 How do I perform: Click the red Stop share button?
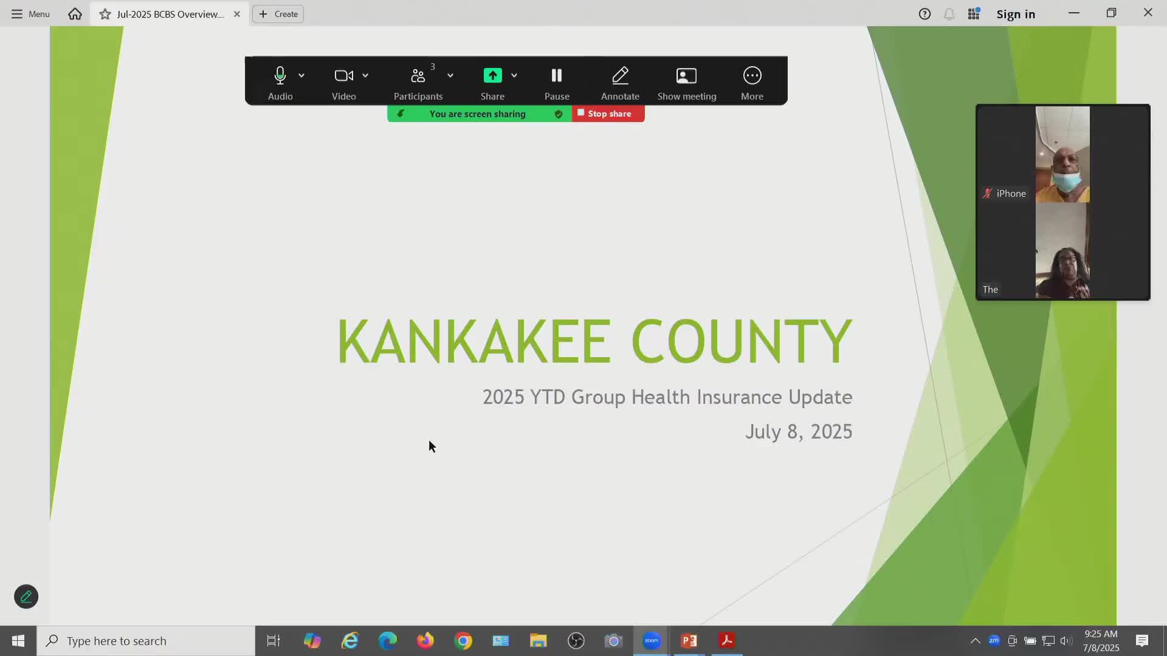[x=608, y=114]
